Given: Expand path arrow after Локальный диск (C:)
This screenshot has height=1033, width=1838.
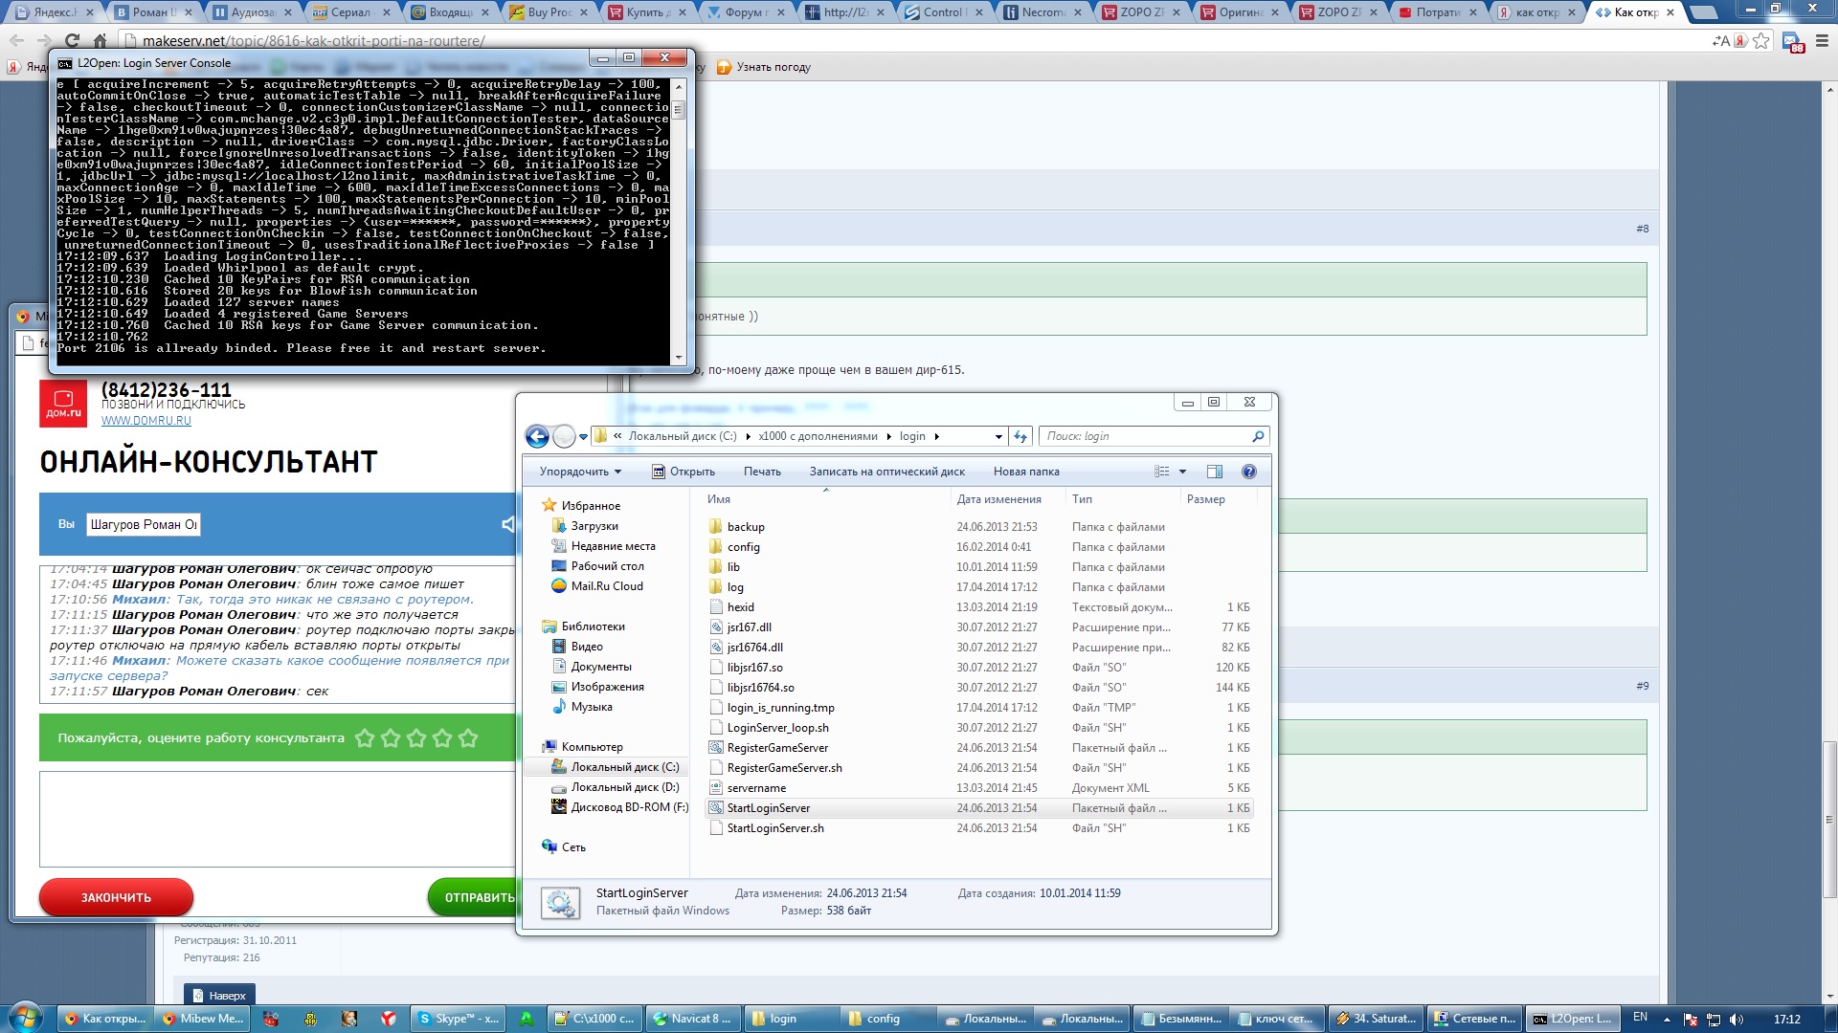Looking at the screenshot, I should click(748, 436).
